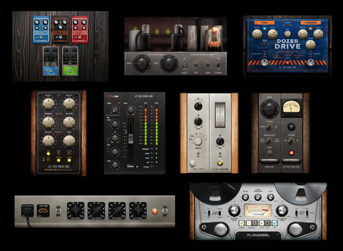
Task: Click the Fuzz Level knob on Dozer Drive
Action: tap(272, 34)
